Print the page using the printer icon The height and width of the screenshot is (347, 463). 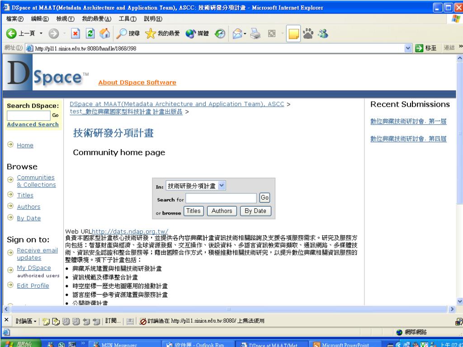tap(255, 33)
